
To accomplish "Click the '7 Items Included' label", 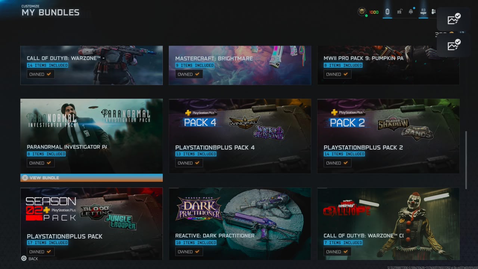I will (x=344, y=243).
